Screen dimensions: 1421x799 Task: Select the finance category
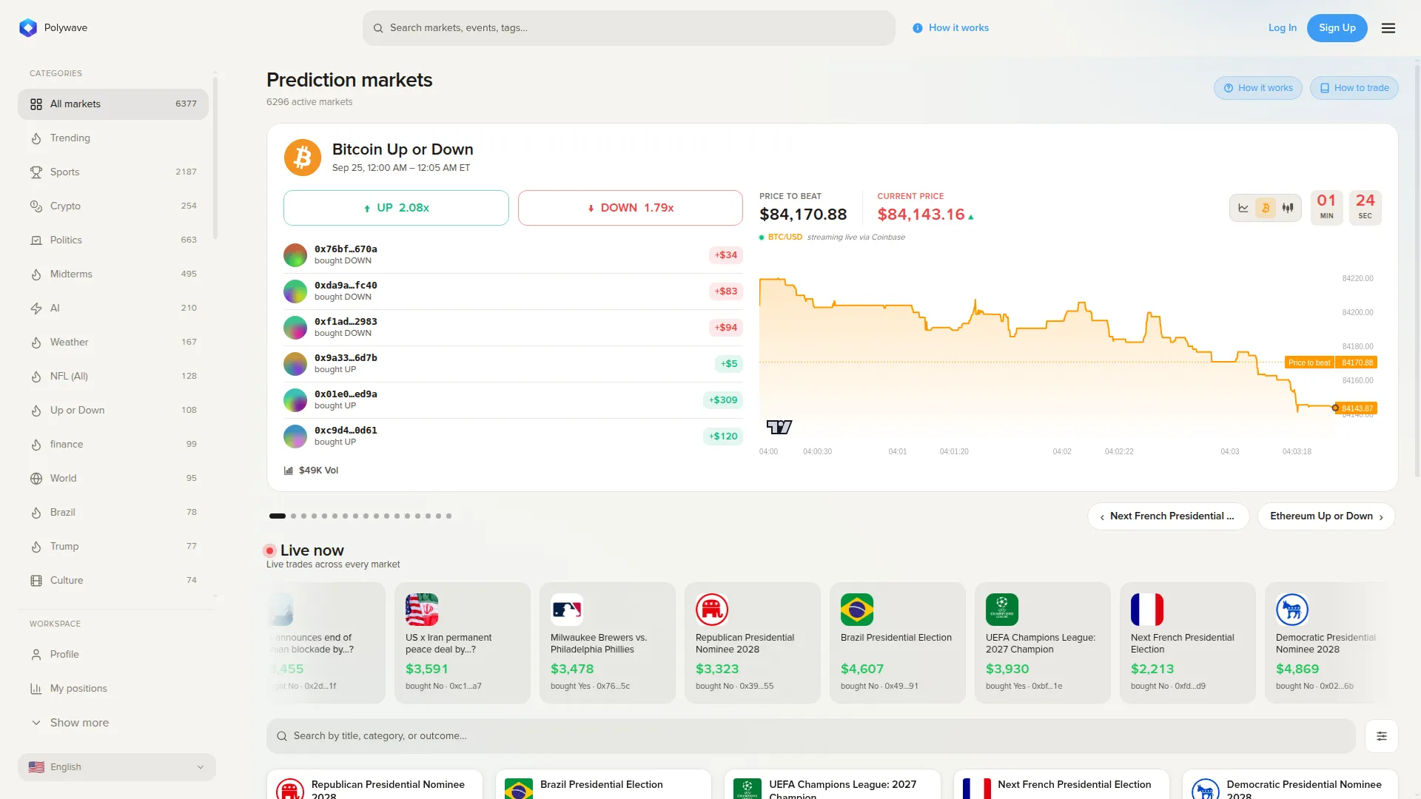coord(113,445)
